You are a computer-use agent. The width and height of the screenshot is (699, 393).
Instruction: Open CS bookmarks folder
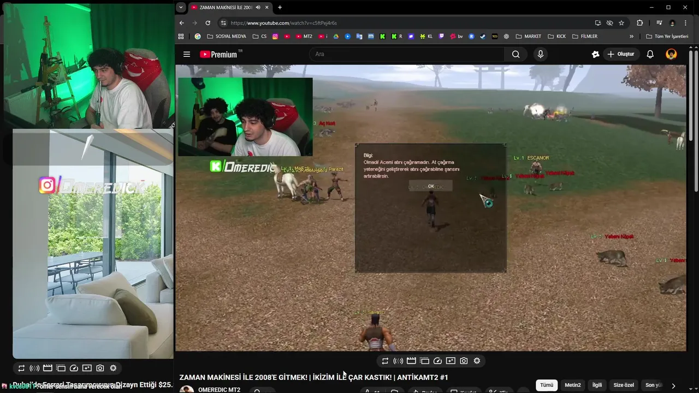(259, 37)
